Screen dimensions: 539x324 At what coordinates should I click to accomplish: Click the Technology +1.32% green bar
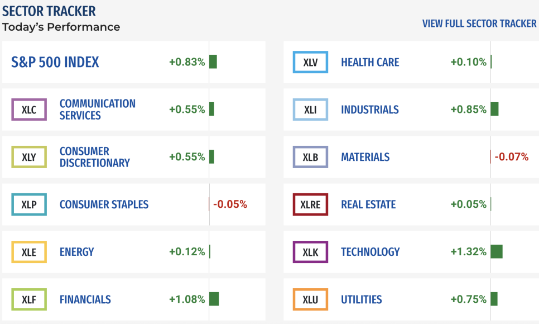coord(497,252)
